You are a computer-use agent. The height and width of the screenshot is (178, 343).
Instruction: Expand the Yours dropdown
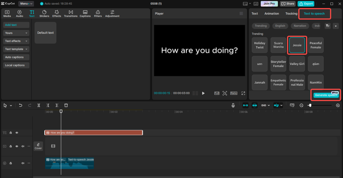point(16,33)
